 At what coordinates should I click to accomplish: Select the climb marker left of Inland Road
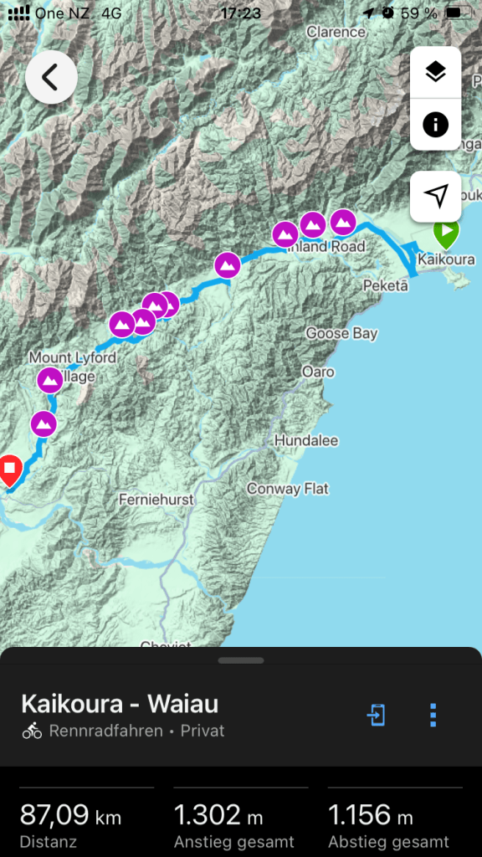(x=285, y=235)
